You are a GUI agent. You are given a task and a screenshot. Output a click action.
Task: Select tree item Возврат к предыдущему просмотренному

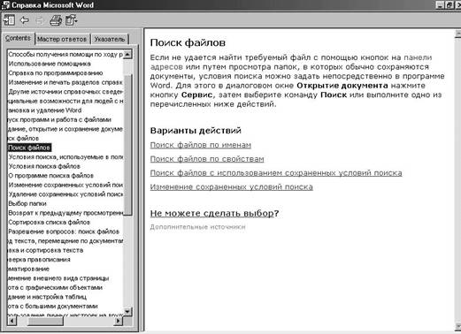coord(65,213)
